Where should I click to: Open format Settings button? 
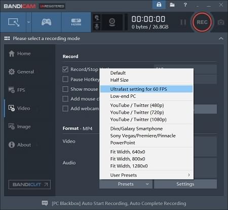(x=185, y=184)
